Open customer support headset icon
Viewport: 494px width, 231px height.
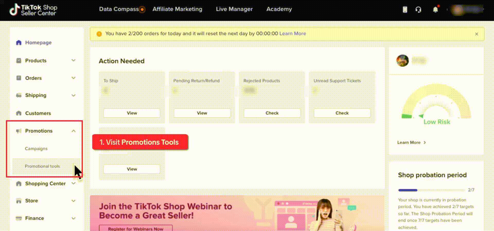418,10
